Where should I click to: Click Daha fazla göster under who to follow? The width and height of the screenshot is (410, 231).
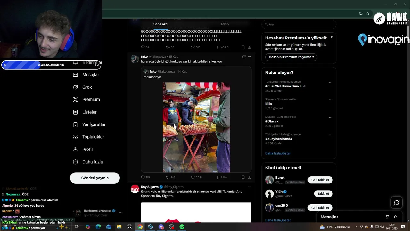[x=278, y=220]
